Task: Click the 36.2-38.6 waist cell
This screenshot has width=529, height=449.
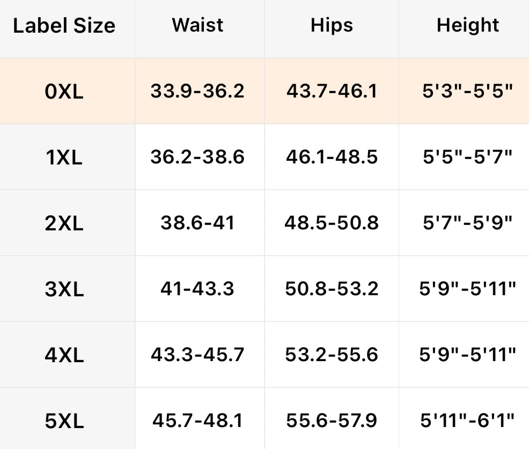Action: coord(197,157)
